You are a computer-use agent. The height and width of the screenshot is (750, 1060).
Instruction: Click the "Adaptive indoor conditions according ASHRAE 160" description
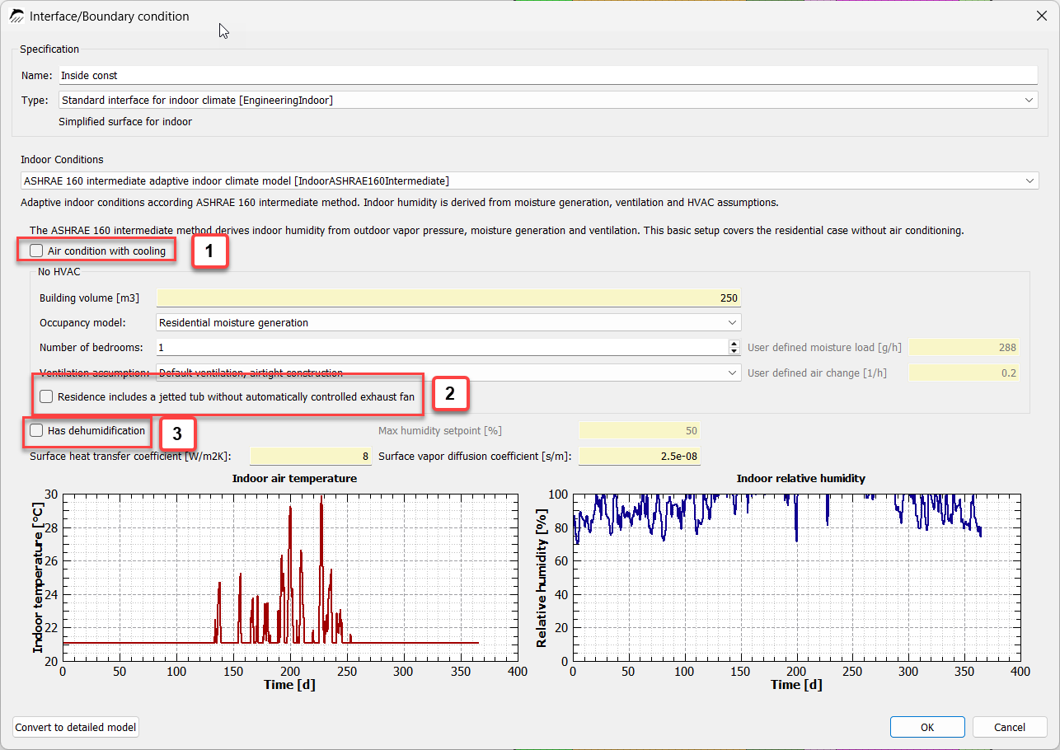399,202
